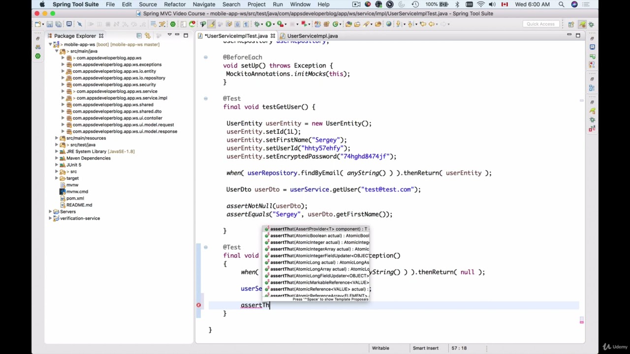Click red error mark on overview ruler
The width and height of the screenshot is (630, 354).
point(581,321)
